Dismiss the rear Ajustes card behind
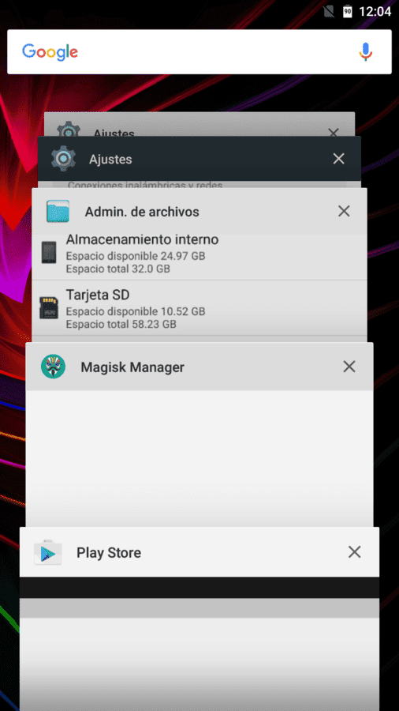This screenshot has height=711, width=399. pos(334,133)
